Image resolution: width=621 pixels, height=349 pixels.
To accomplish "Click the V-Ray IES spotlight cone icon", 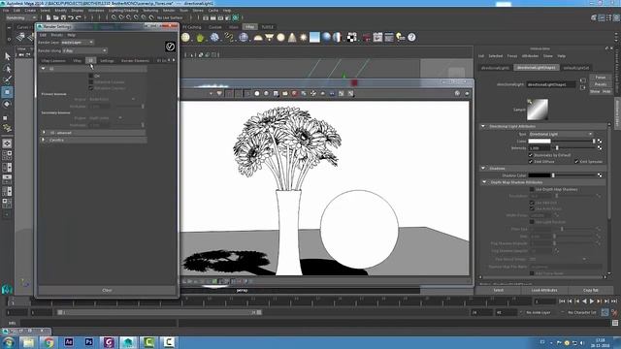I will click(292, 38).
